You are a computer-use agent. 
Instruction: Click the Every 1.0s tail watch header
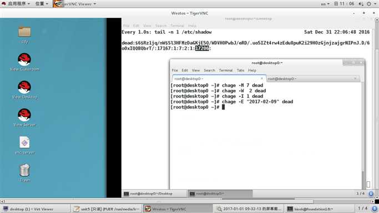[166, 32]
